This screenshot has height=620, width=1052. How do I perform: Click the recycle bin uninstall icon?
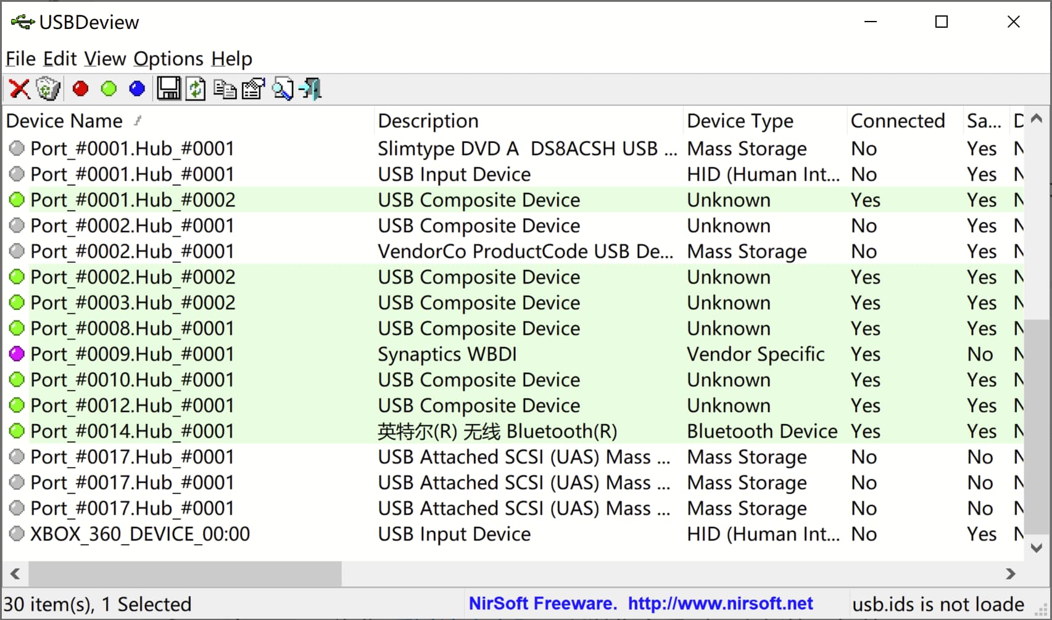tap(48, 89)
